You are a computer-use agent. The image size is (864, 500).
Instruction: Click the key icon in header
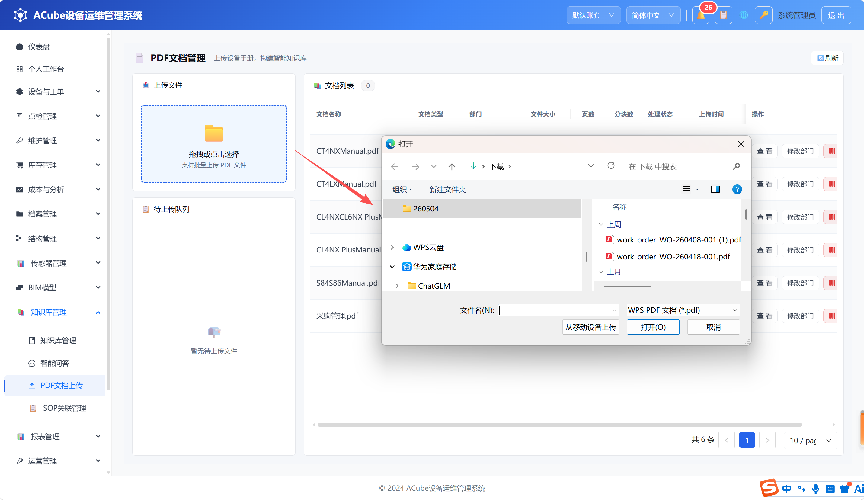click(763, 15)
